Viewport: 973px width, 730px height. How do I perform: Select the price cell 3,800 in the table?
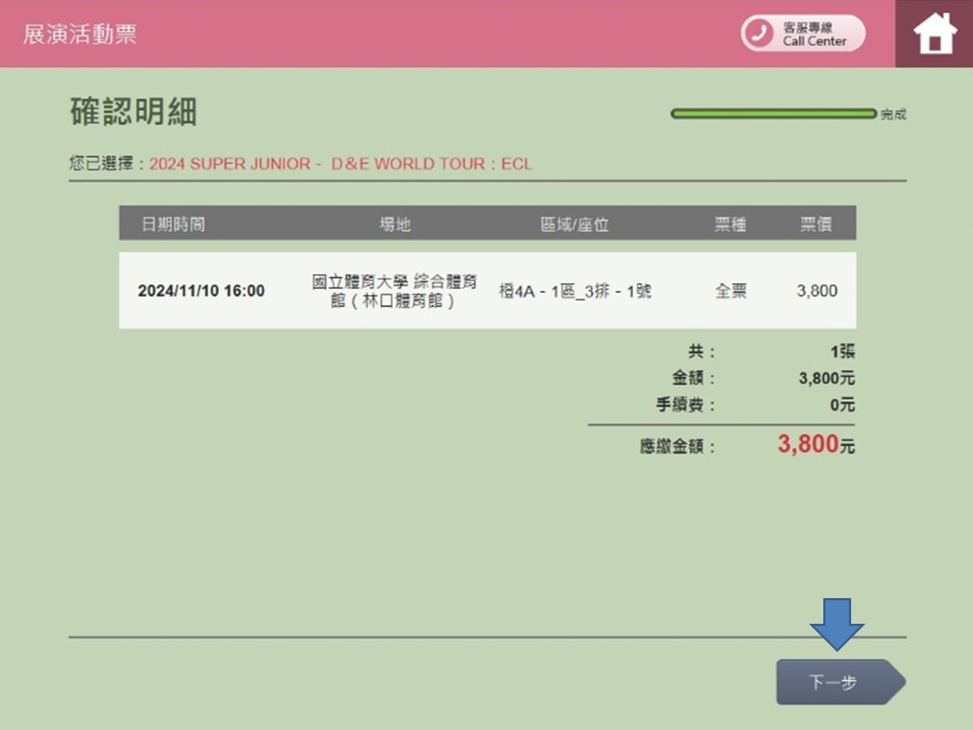(817, 291)
